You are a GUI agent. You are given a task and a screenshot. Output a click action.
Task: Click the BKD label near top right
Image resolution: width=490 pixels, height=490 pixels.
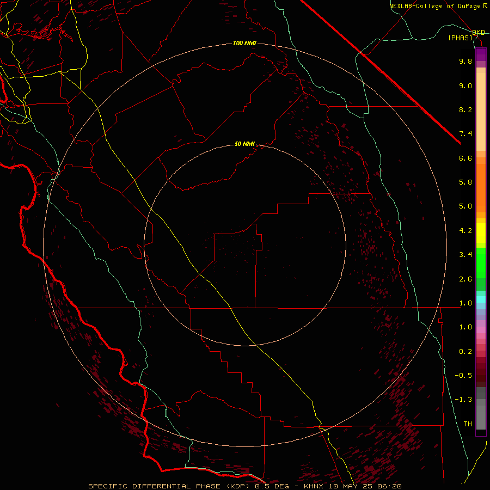[x=479, y=33]
